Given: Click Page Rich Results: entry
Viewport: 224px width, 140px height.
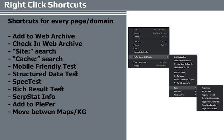Looking at the screenshot, I should tap(210, 105).
